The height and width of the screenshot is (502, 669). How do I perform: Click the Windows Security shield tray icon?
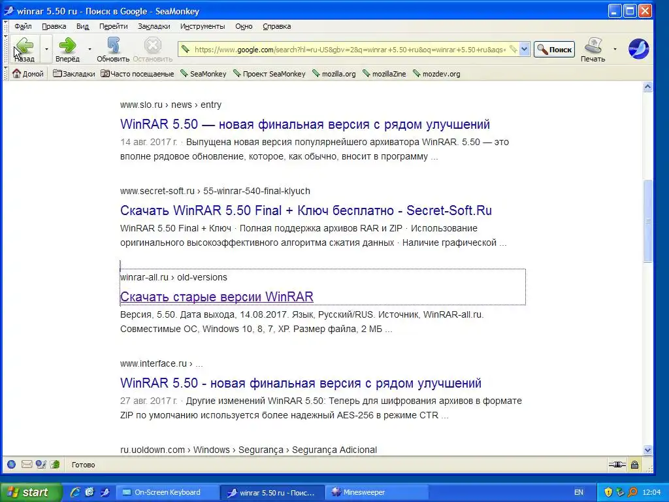click(608, 492)
